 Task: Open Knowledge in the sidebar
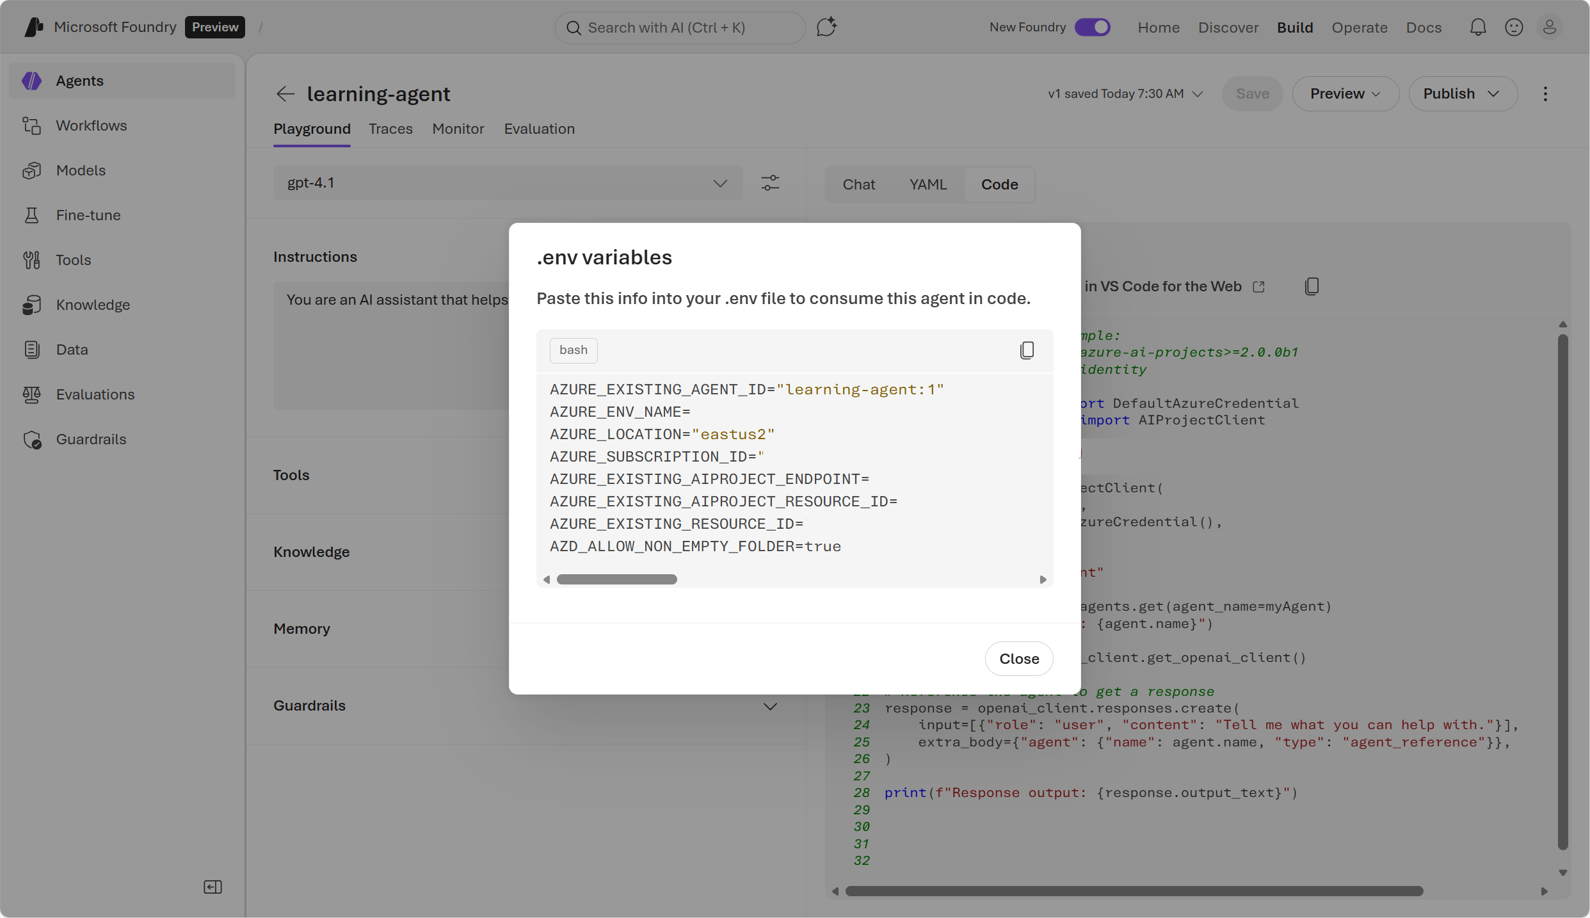122,305
